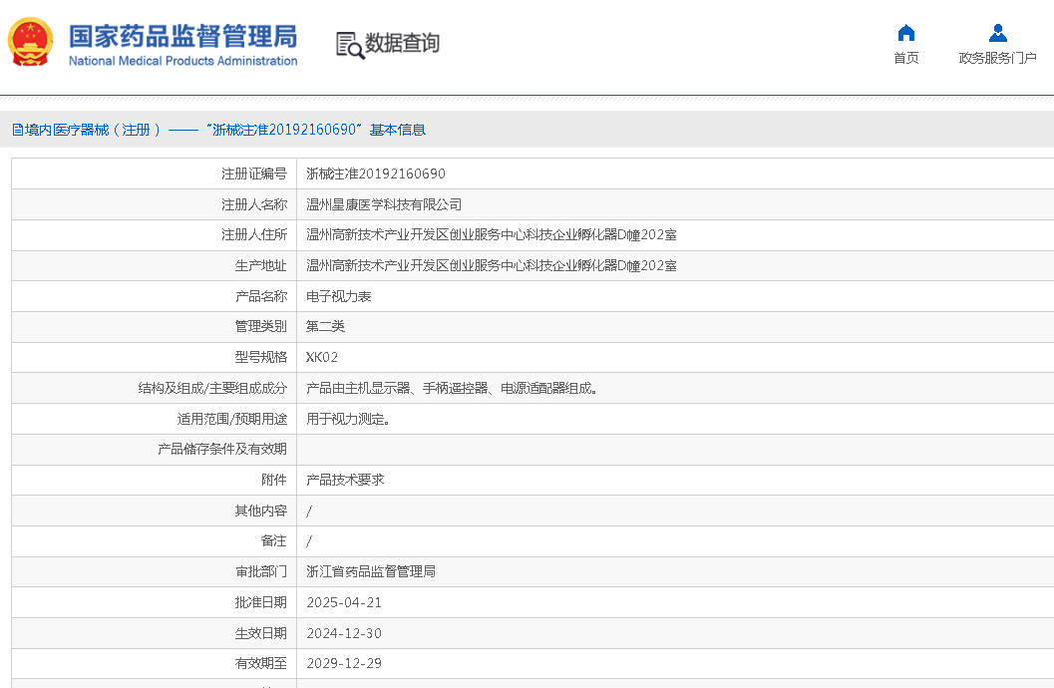Click the approval date 2025-04-21
The image size is (1054, 688).
344,602
